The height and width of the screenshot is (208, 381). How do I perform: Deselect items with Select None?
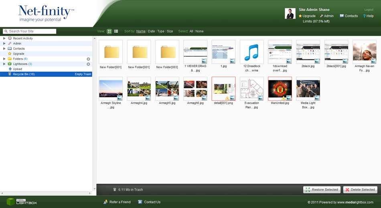pyautogui.click(x=199, y=31)
